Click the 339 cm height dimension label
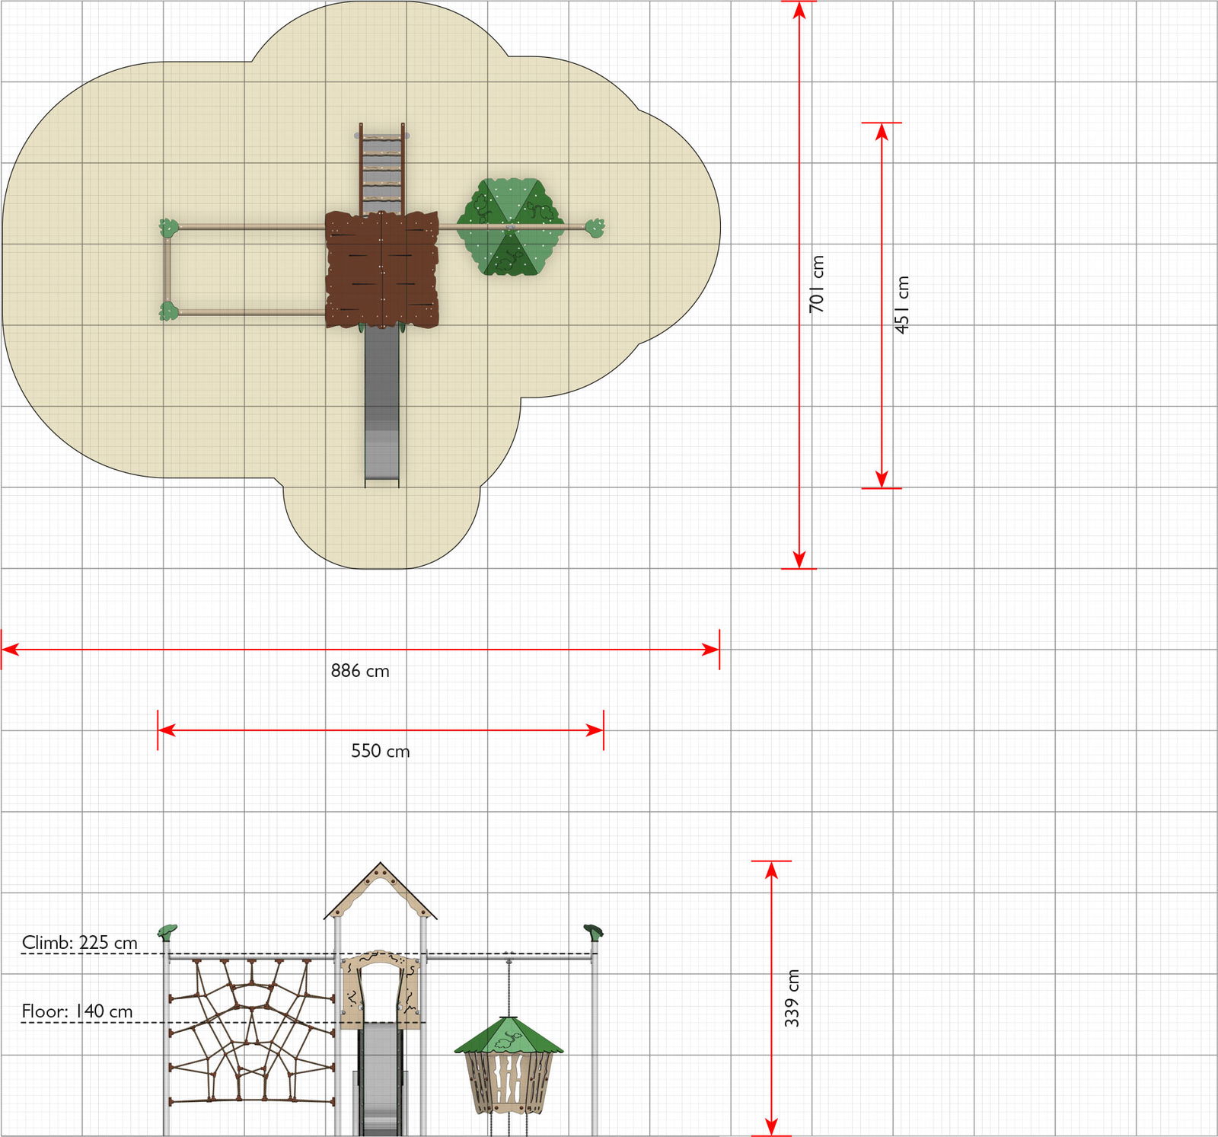 (792, 998)
